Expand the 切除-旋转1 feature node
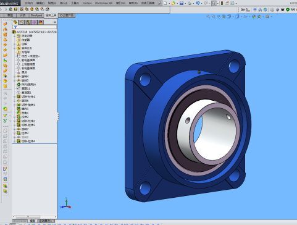Image resolution: width=297 pixels, height=225 pixels. pos(14,105)
